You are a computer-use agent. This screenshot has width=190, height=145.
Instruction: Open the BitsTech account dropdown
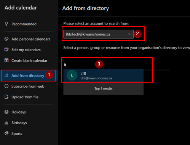coord(98,34)
